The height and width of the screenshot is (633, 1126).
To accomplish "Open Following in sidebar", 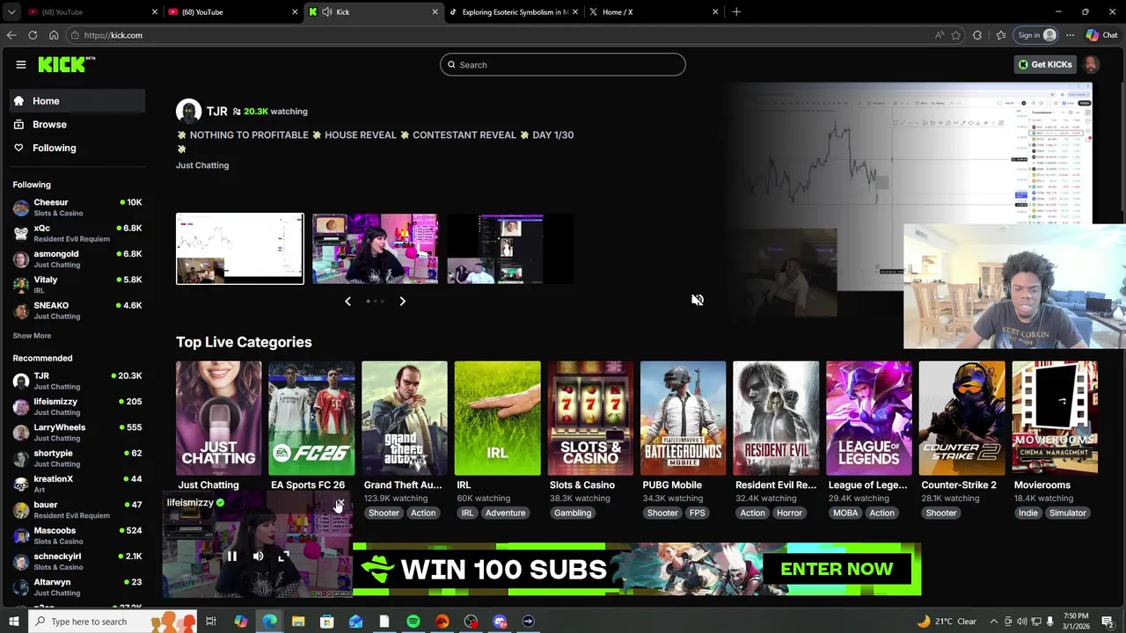I will click(77, 148).
